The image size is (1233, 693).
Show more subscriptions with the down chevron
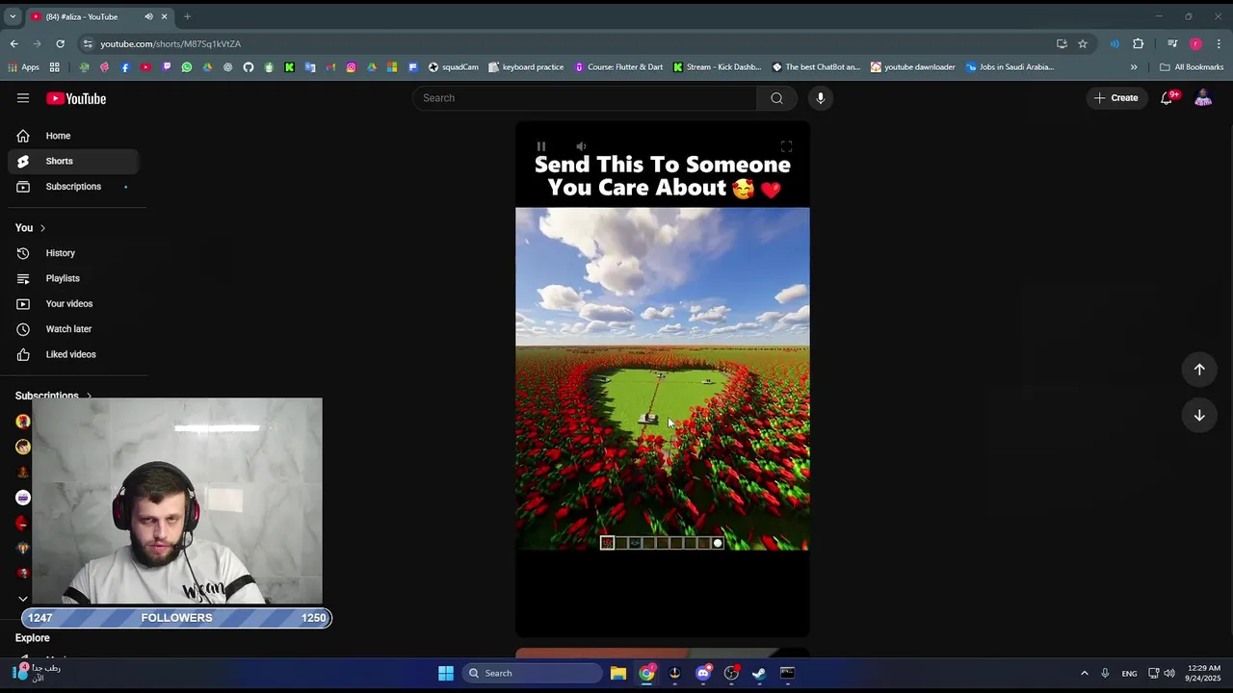pos(23,599)
